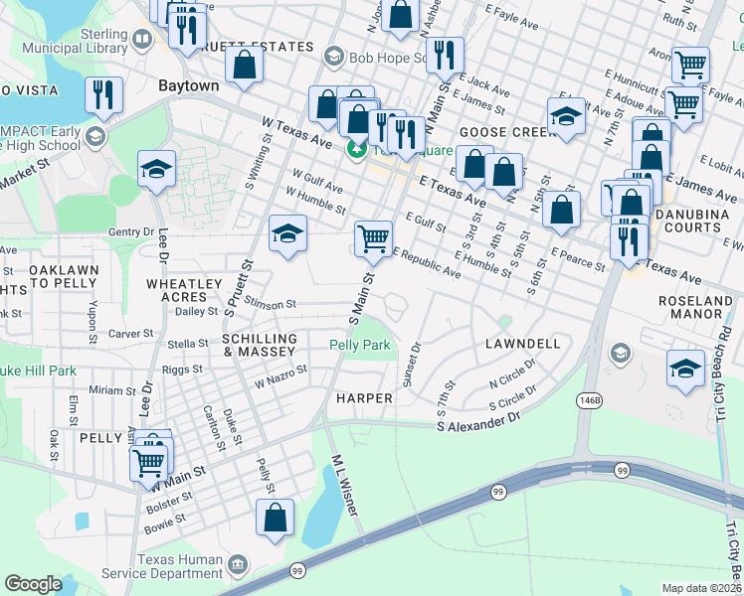Click the PELLY neighborhood label
The width and height of the screenshot is (744, 596).
tap(101, 438)
